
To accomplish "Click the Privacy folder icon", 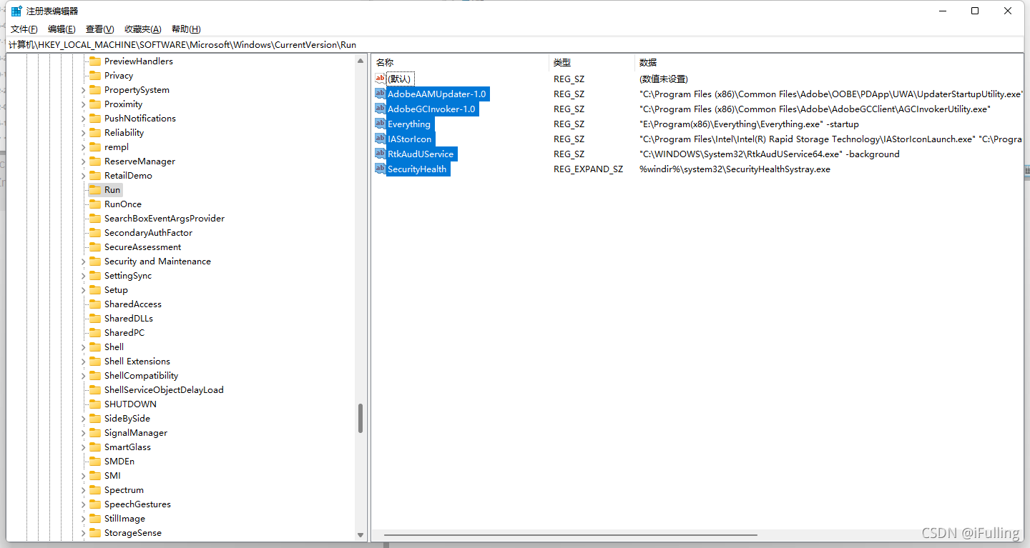I will pos(94,75).
